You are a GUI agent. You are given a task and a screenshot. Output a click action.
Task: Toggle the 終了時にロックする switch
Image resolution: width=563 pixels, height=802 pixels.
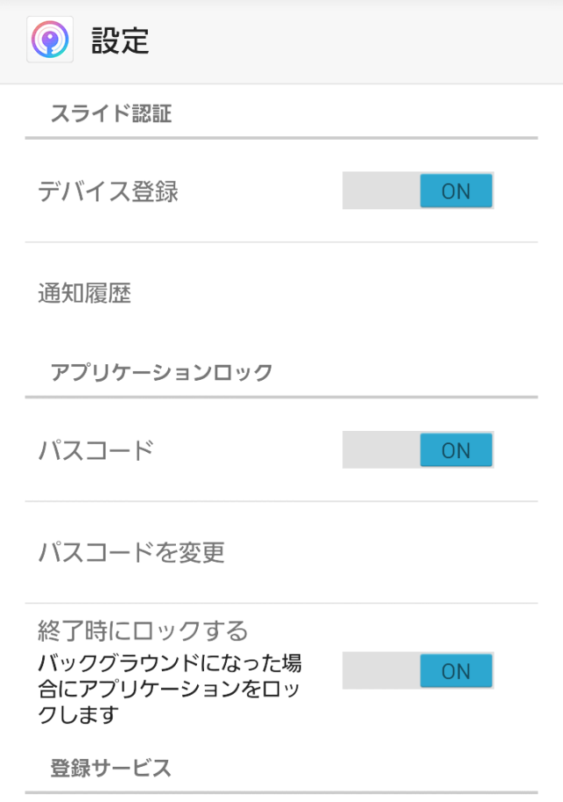pyautogui.click(x=456, y=671)
